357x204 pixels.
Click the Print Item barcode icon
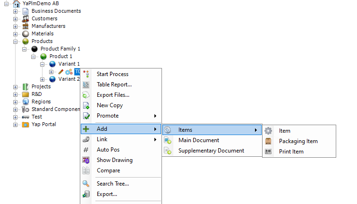pyautogui.click(x=268, y=152)
